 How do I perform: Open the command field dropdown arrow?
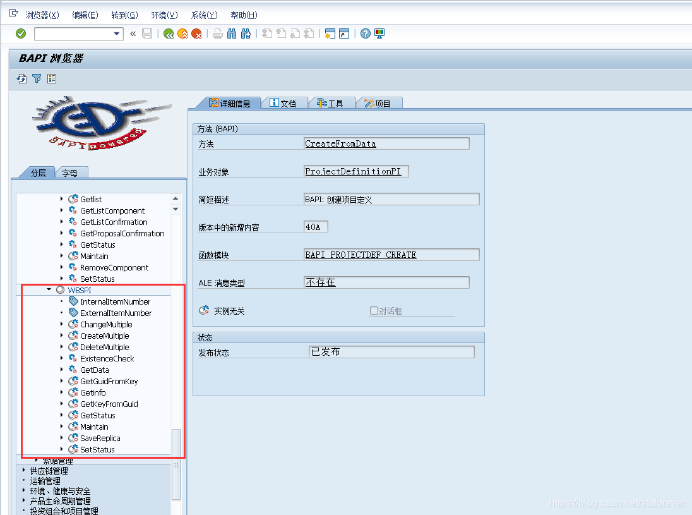coord(117,33)
